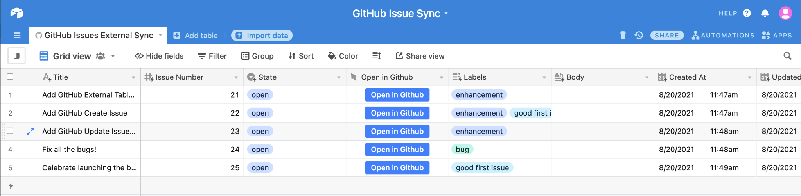
Task: Open the Open in Github column dropdown
Action: pos(442,77)
